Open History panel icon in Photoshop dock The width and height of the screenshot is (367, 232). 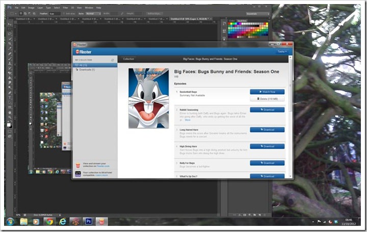(x=224, y=23)
